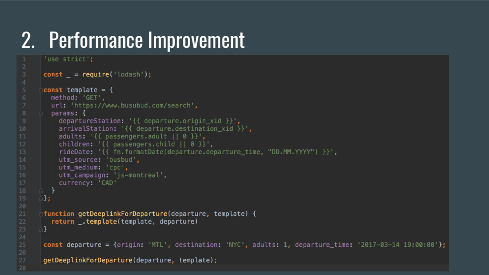Click the departure_time value '2017-03-14 19:00:00'

pos(398,245)
